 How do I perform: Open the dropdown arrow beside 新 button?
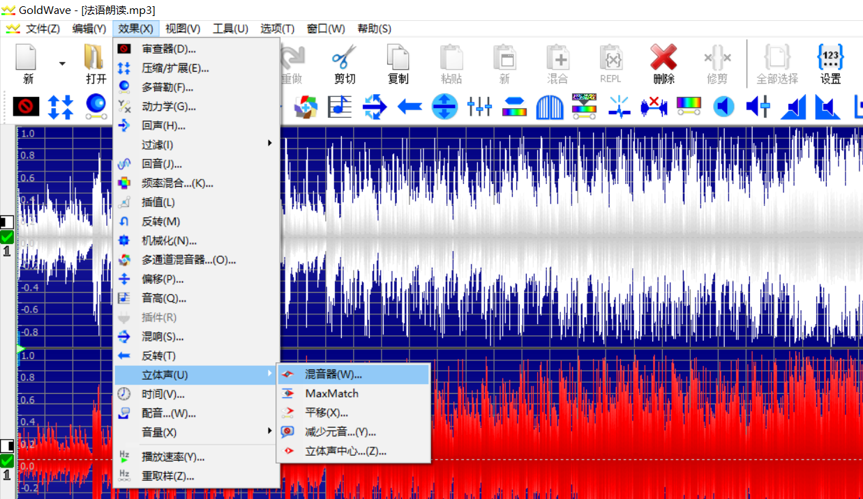click(x=63, y=63)
